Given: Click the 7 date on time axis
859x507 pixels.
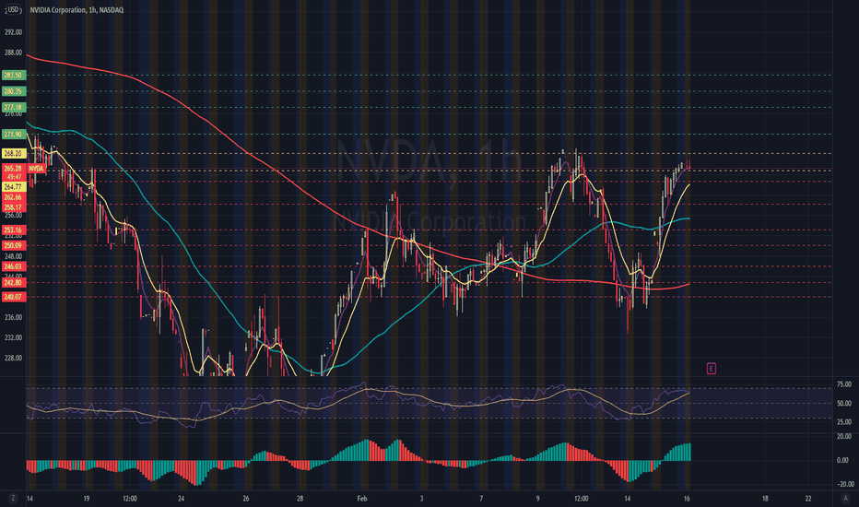Looking at the screenshot, I should (481, 499).
